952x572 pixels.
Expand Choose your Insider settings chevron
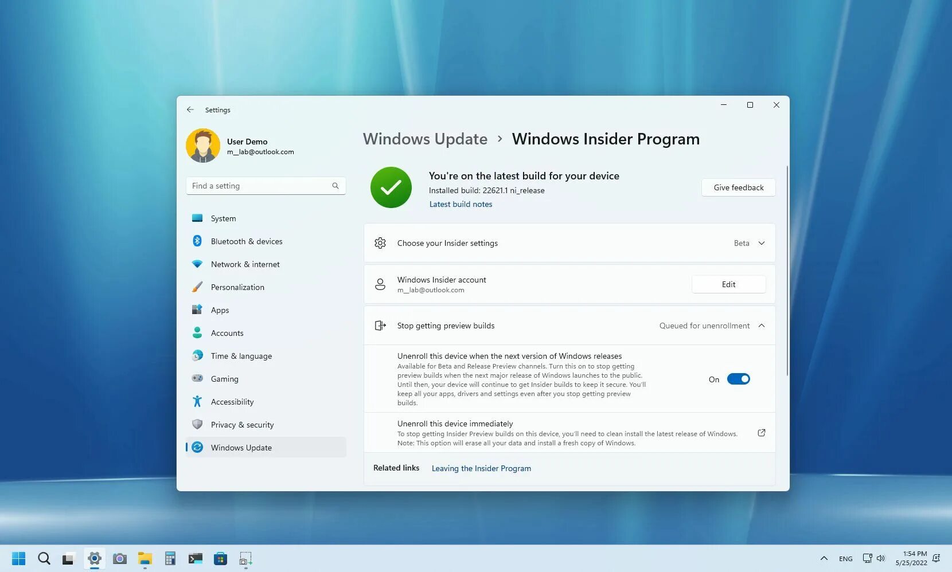click(762, 243)
